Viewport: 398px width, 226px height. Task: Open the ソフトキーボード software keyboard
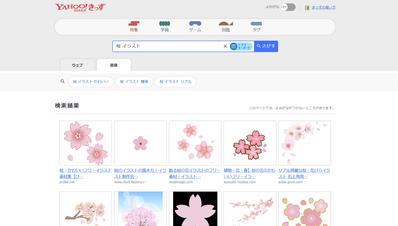click(241, 46)
